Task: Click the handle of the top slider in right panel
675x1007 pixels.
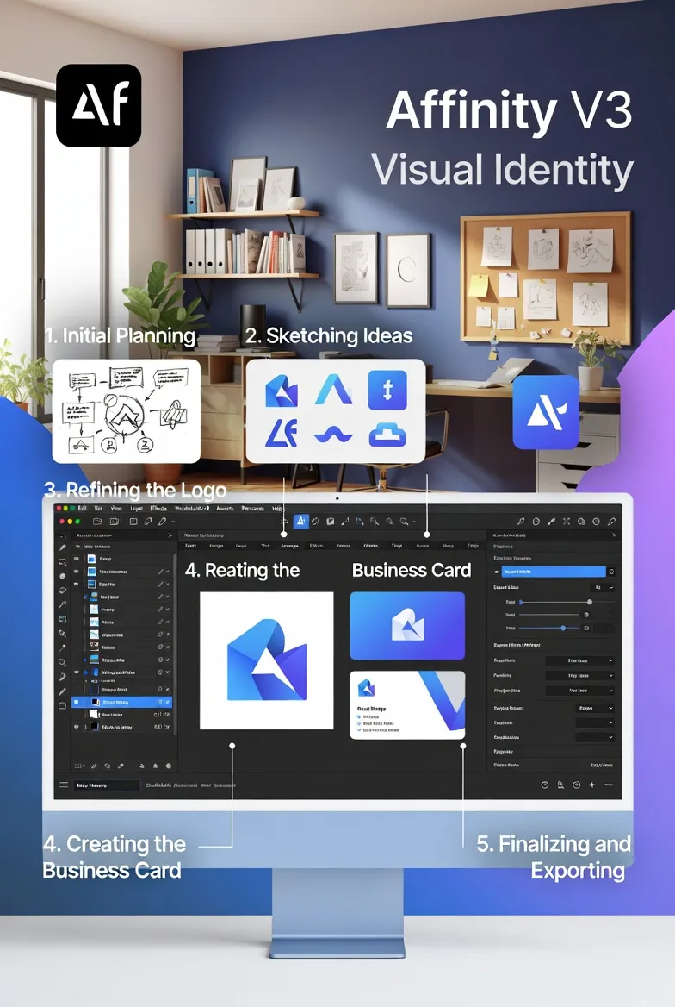Action: click(x=590, y=602)
